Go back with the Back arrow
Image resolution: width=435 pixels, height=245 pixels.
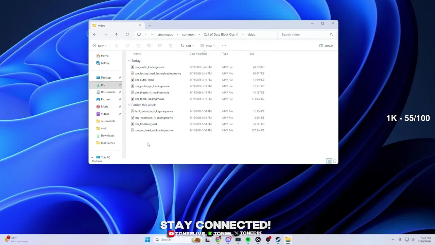94,34
